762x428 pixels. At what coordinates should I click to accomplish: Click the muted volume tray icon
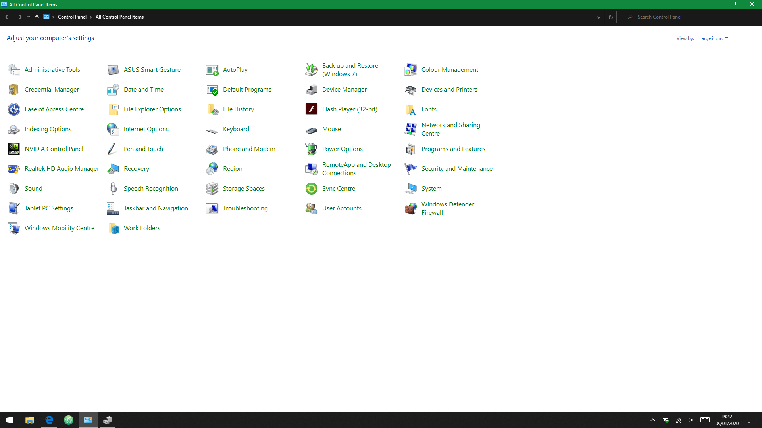click(691, 420)
